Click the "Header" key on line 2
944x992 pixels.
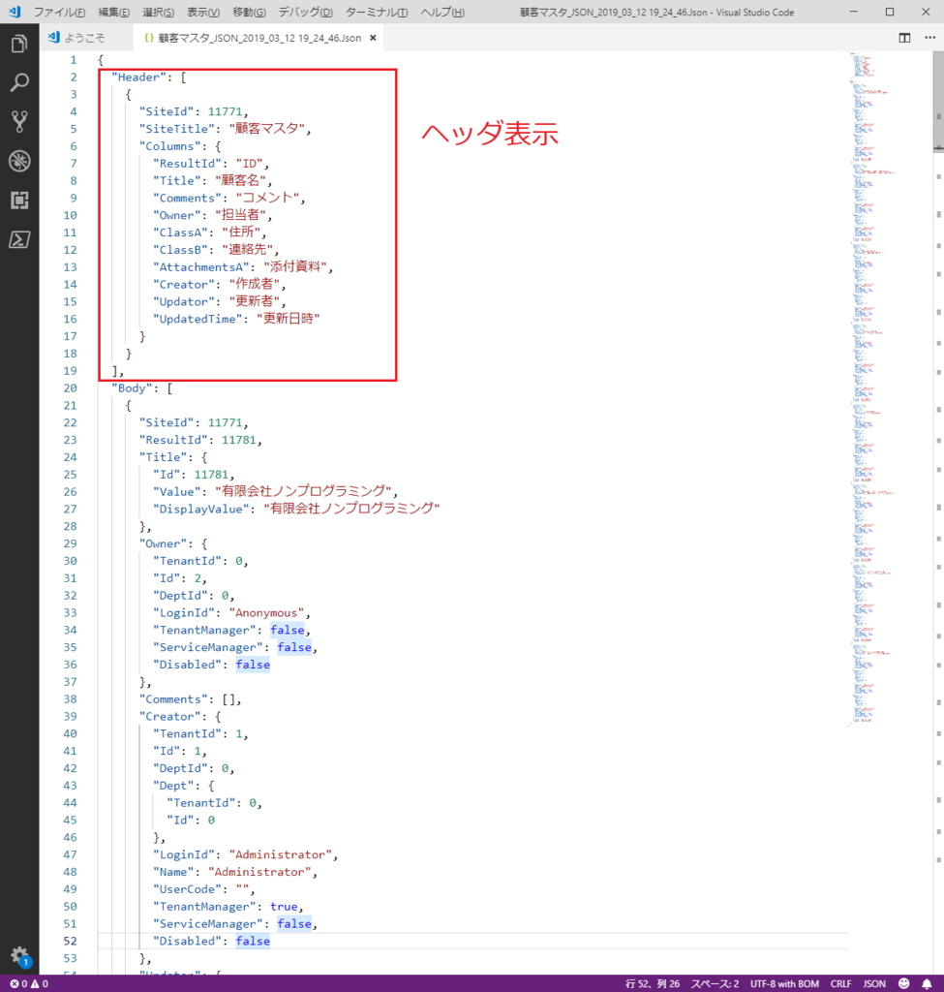[x=139, y=77]
